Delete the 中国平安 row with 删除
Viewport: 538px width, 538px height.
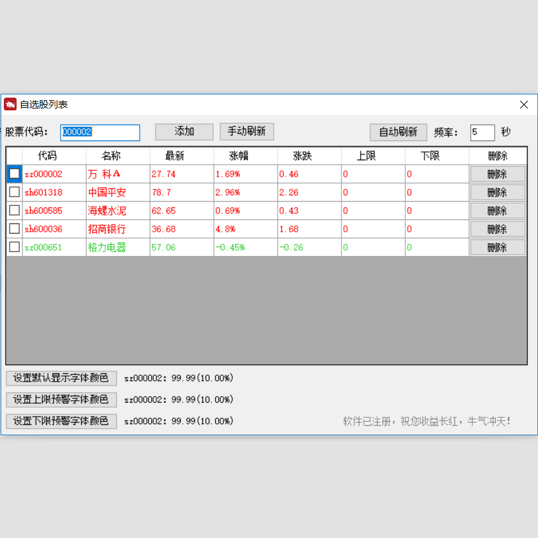click(498, 192)
